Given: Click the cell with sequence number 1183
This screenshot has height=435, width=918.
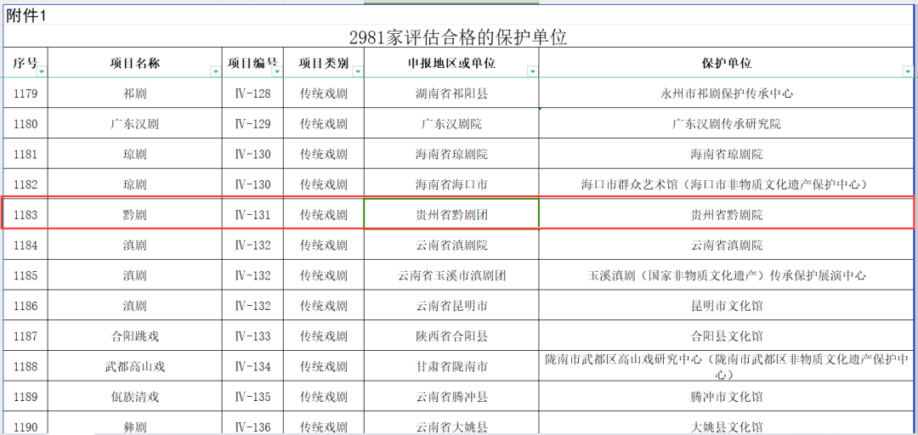Looking at the screenshot, I should [x=25, y=215].
